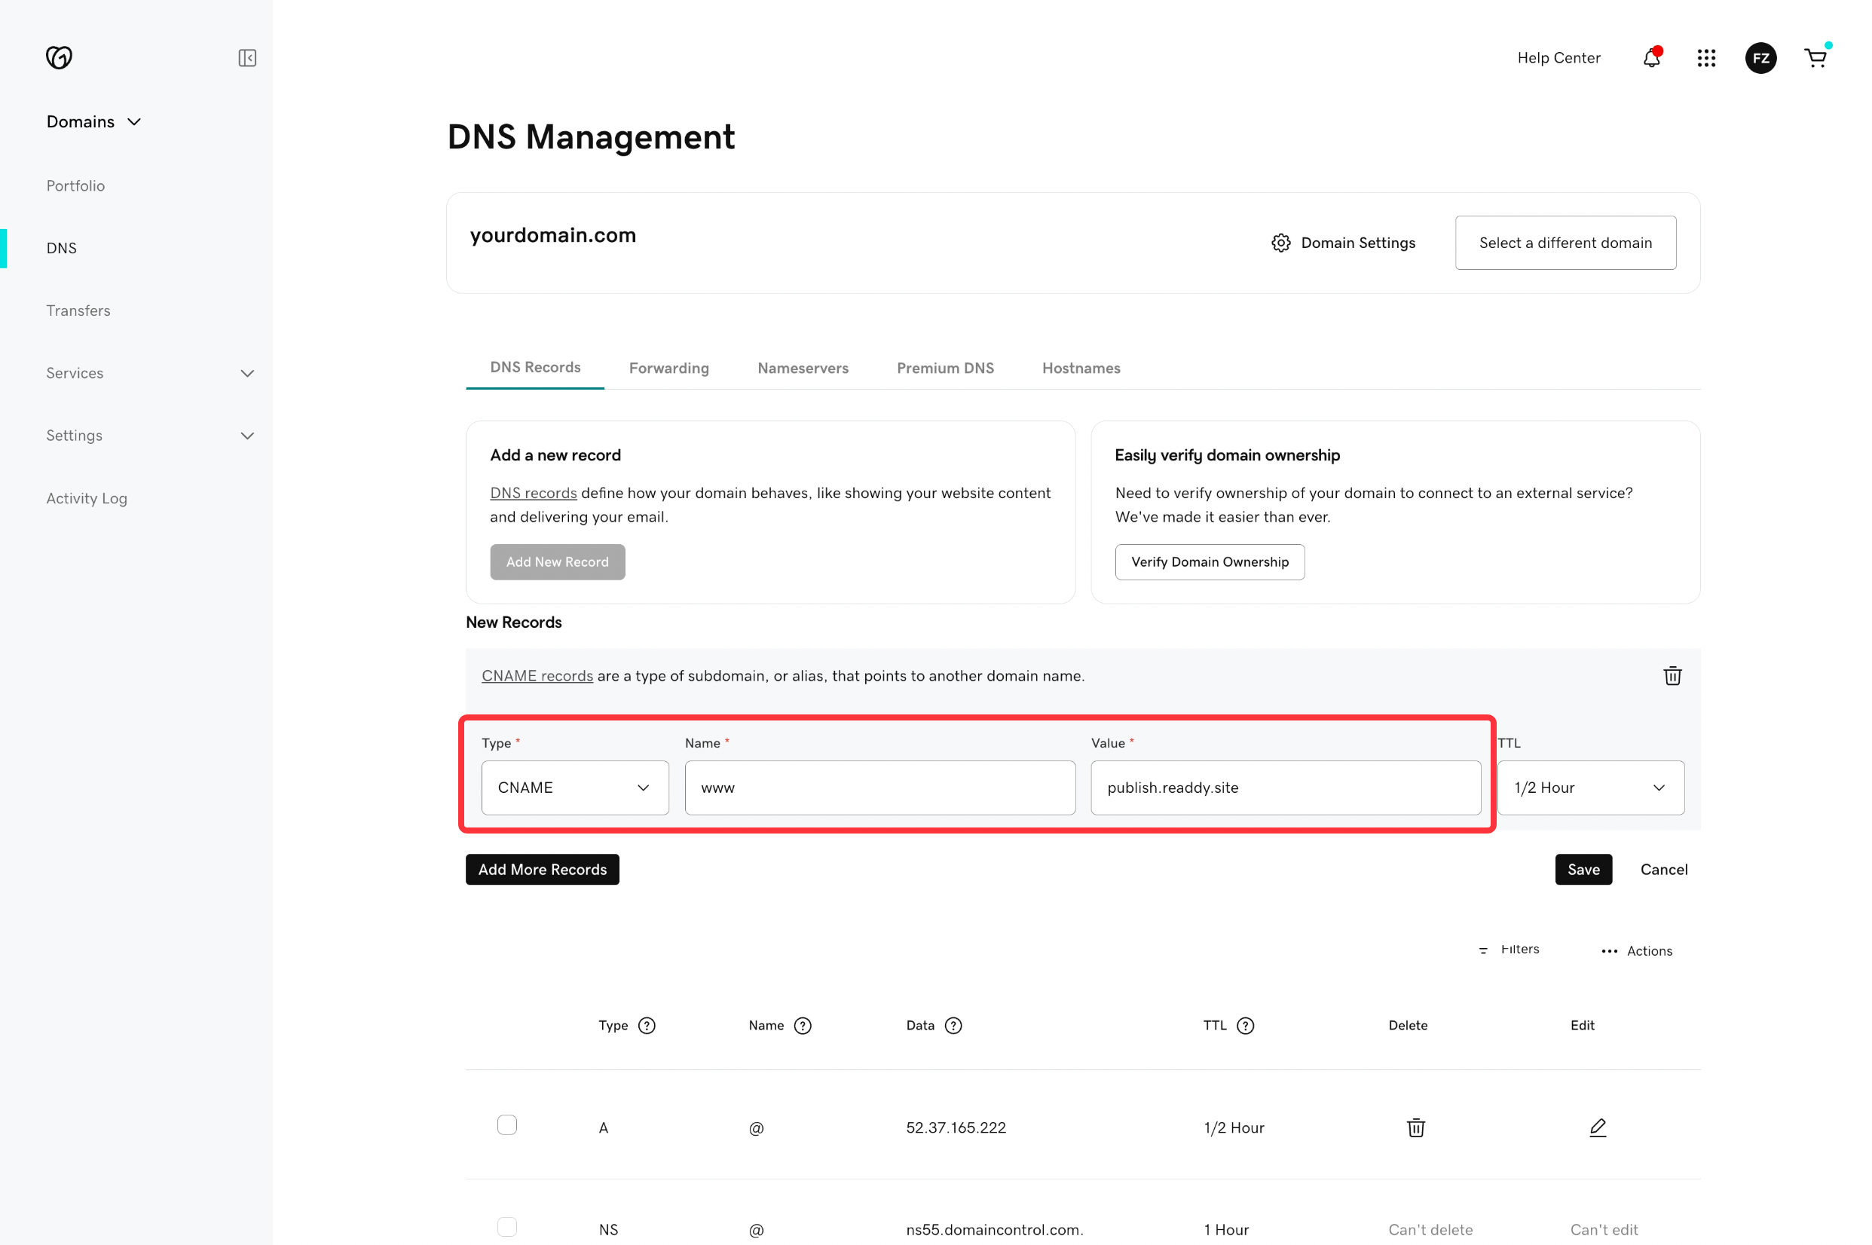Screen dimensions: 1872x1245
Task: Open the 1/2 Hour TTL dropdown
Action: tap(1590, 788)
